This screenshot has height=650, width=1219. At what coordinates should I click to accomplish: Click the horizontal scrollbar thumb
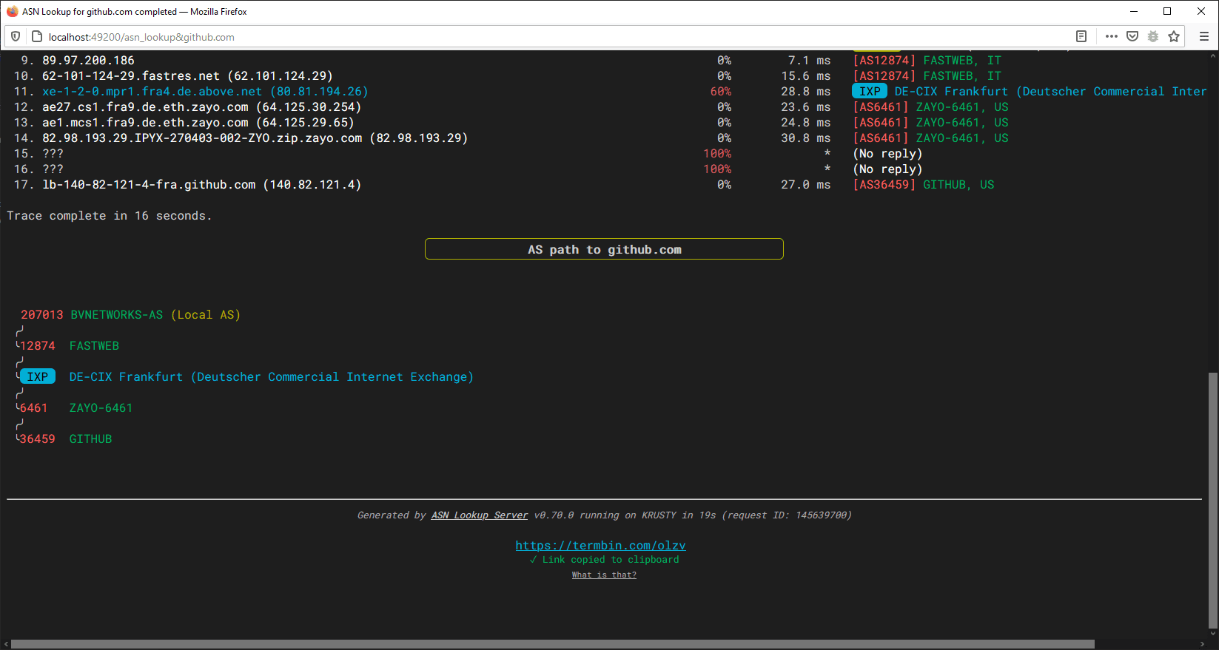552,644
